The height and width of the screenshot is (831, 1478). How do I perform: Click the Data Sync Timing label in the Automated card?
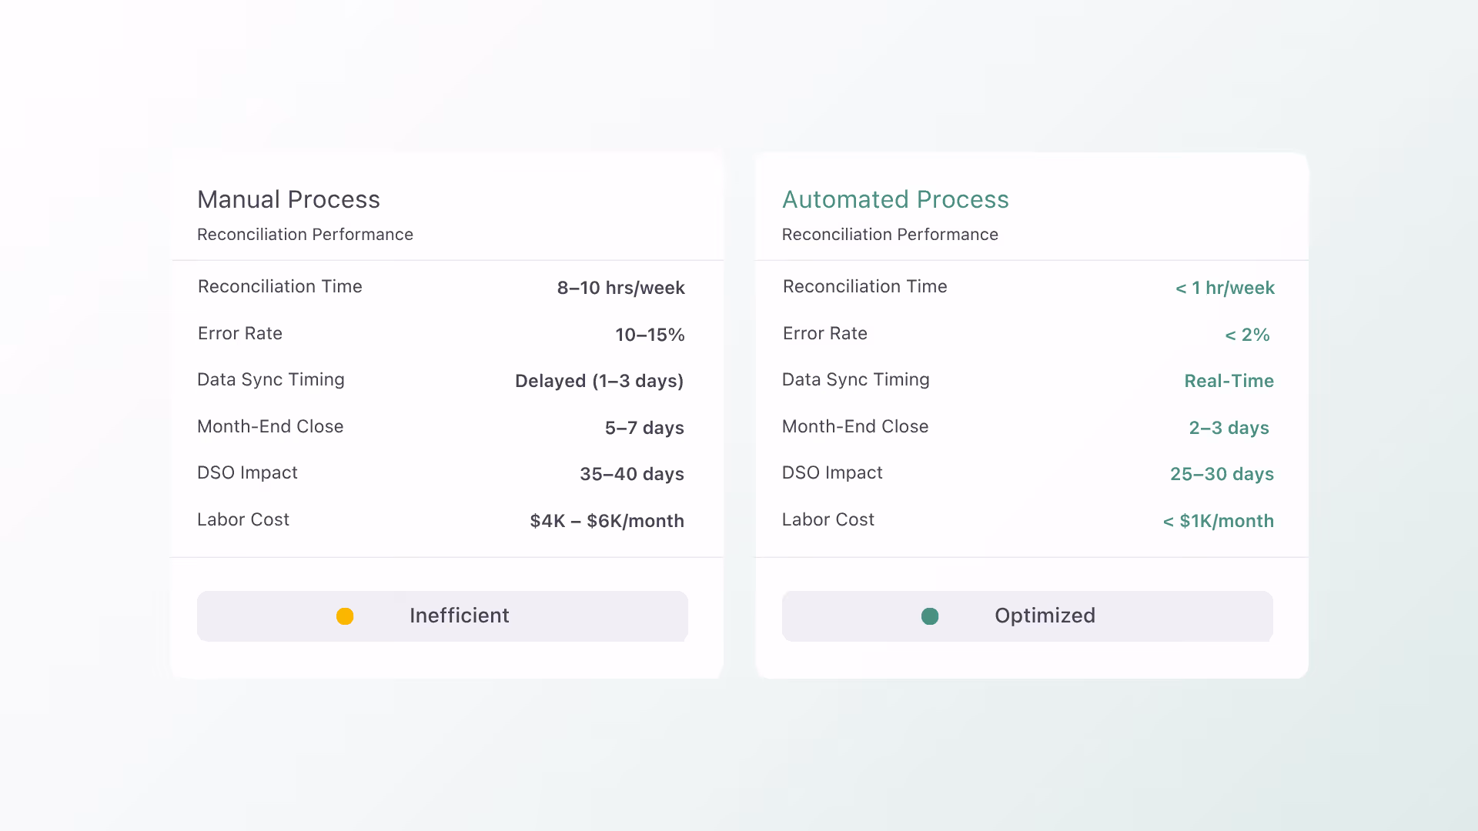[856, 380]
